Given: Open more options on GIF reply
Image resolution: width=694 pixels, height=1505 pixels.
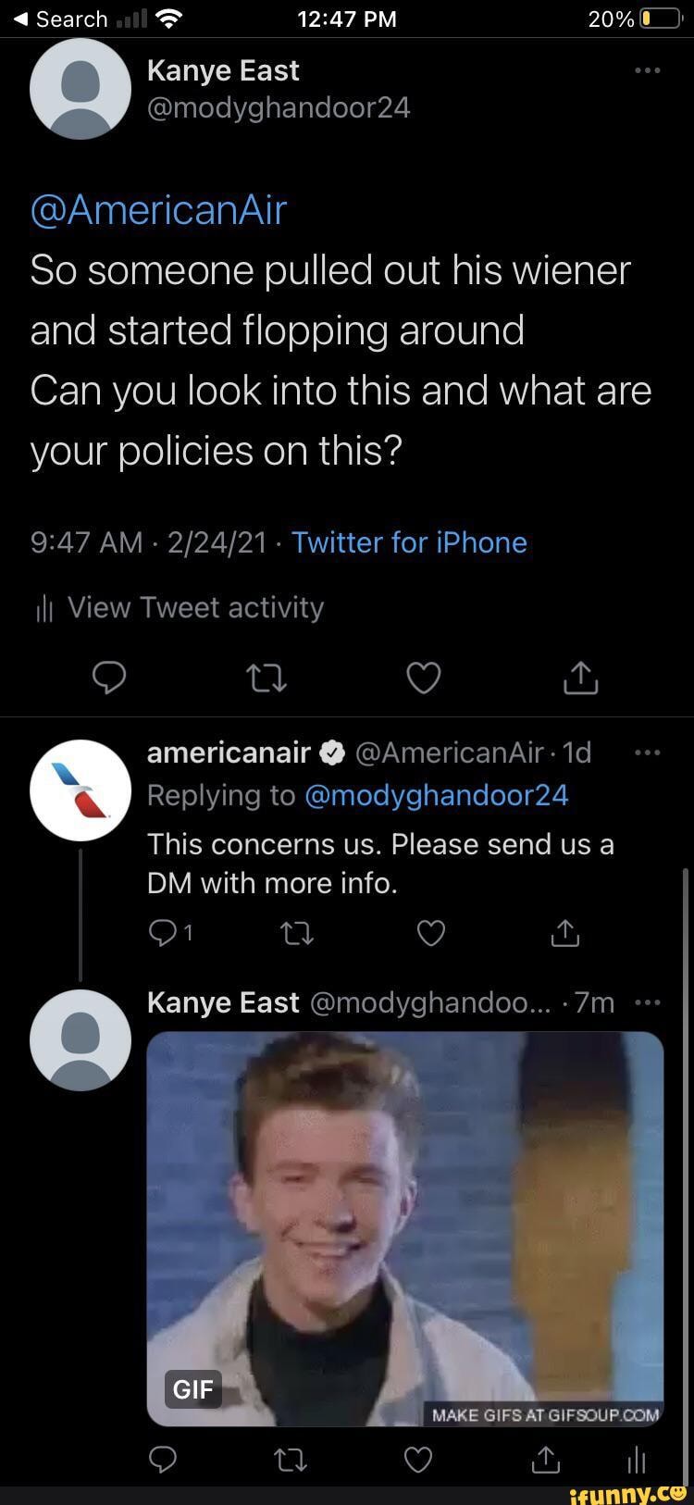Looking at the screenshot, I should click(647, 1002).
